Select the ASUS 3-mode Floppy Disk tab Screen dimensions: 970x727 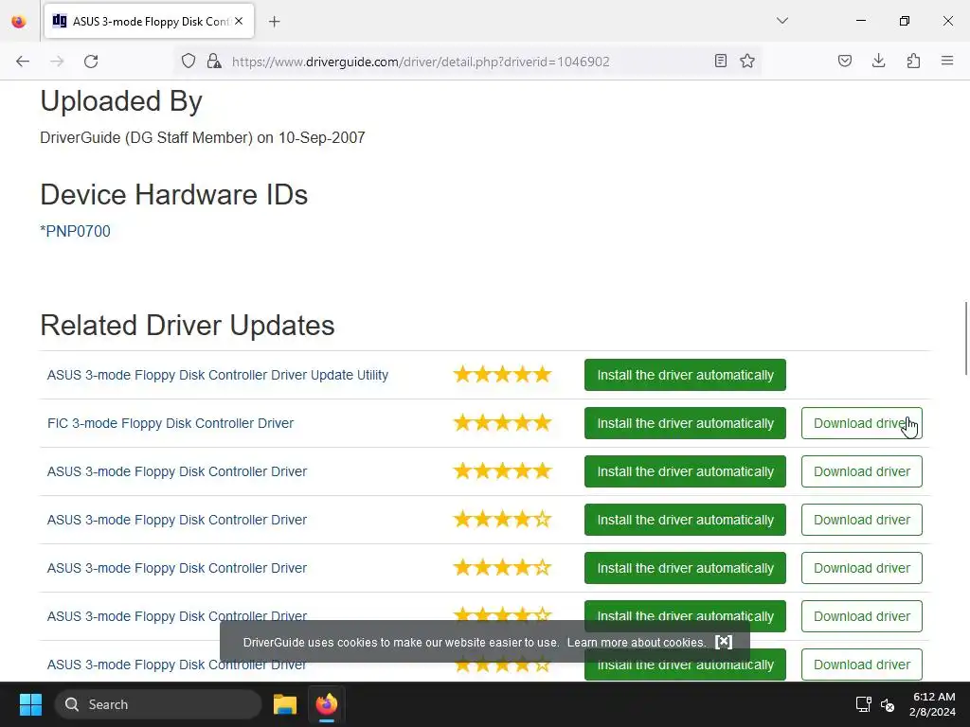pyautogui.click(x=149, y=21)
